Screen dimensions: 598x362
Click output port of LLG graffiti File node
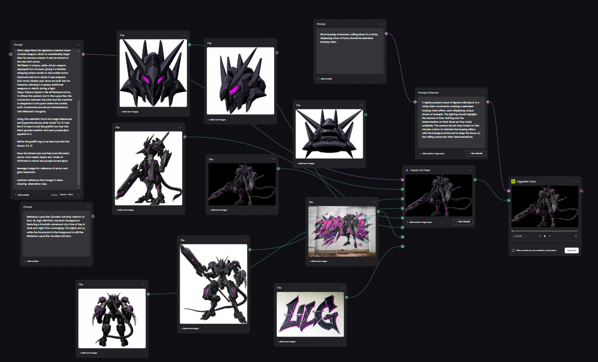point(346,297)
